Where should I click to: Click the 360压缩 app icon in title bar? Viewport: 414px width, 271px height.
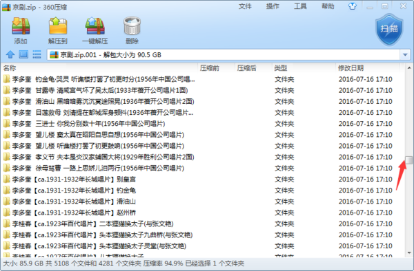(x=6, y=7)
